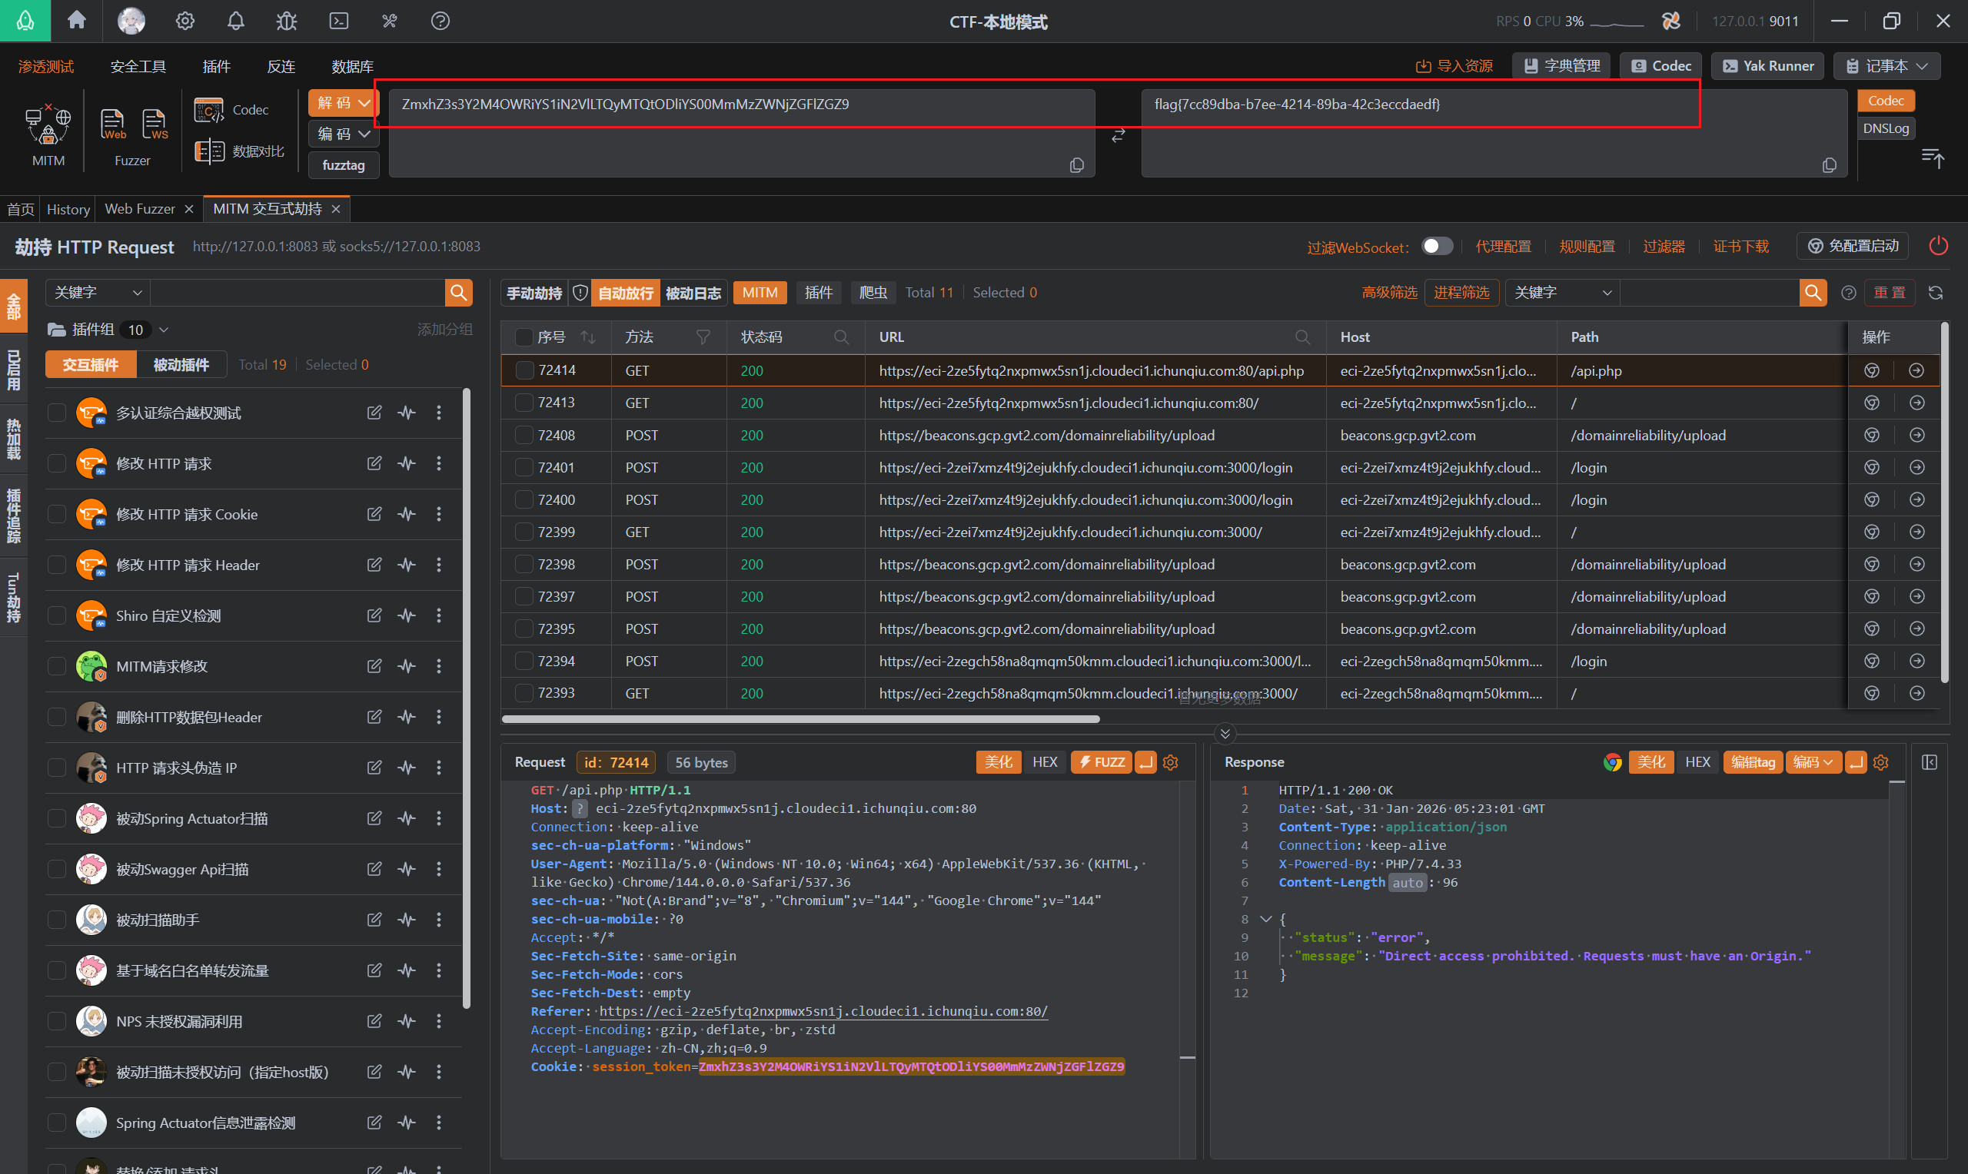Switch to the History tab
This screenshot has width=1968, height=1174.
tap(68, 209)
